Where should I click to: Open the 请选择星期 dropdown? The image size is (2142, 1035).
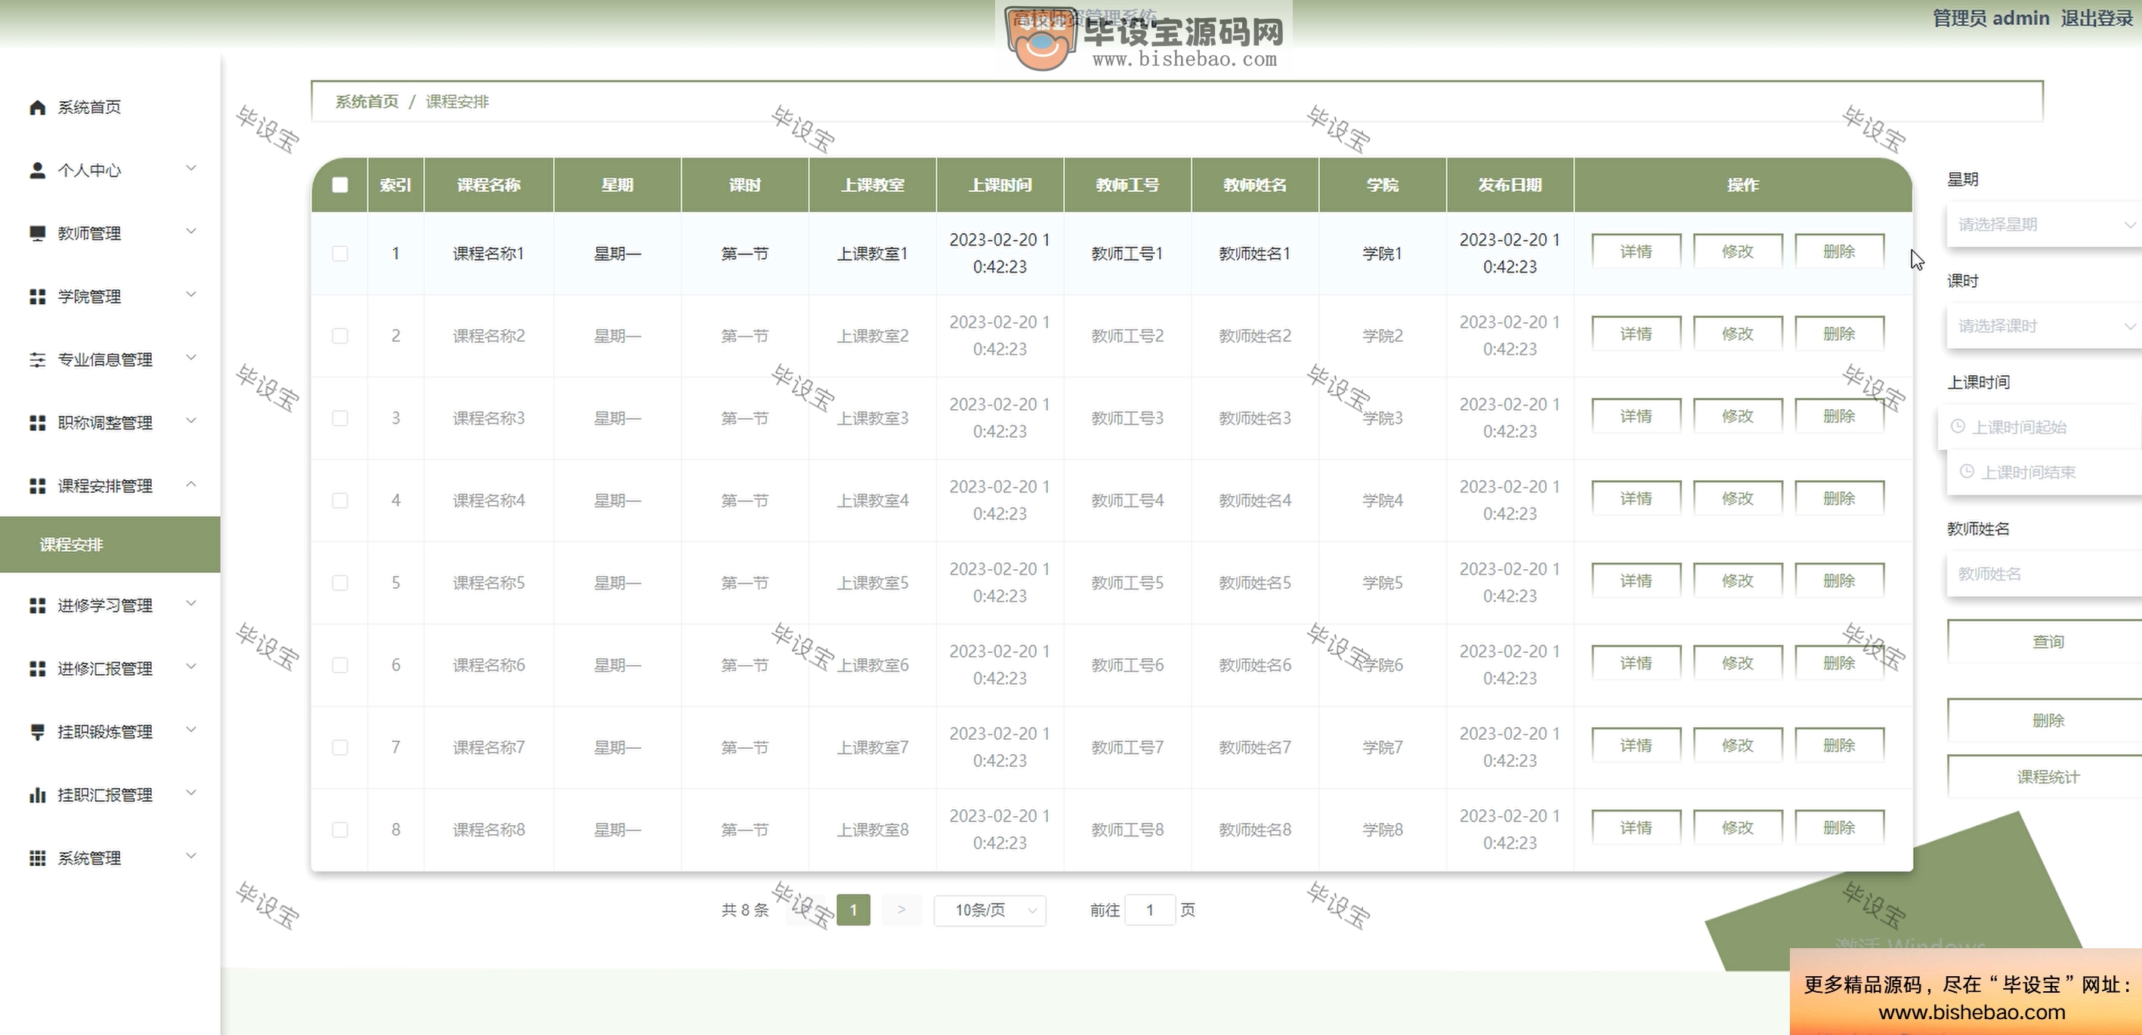tap(2044, 224)
